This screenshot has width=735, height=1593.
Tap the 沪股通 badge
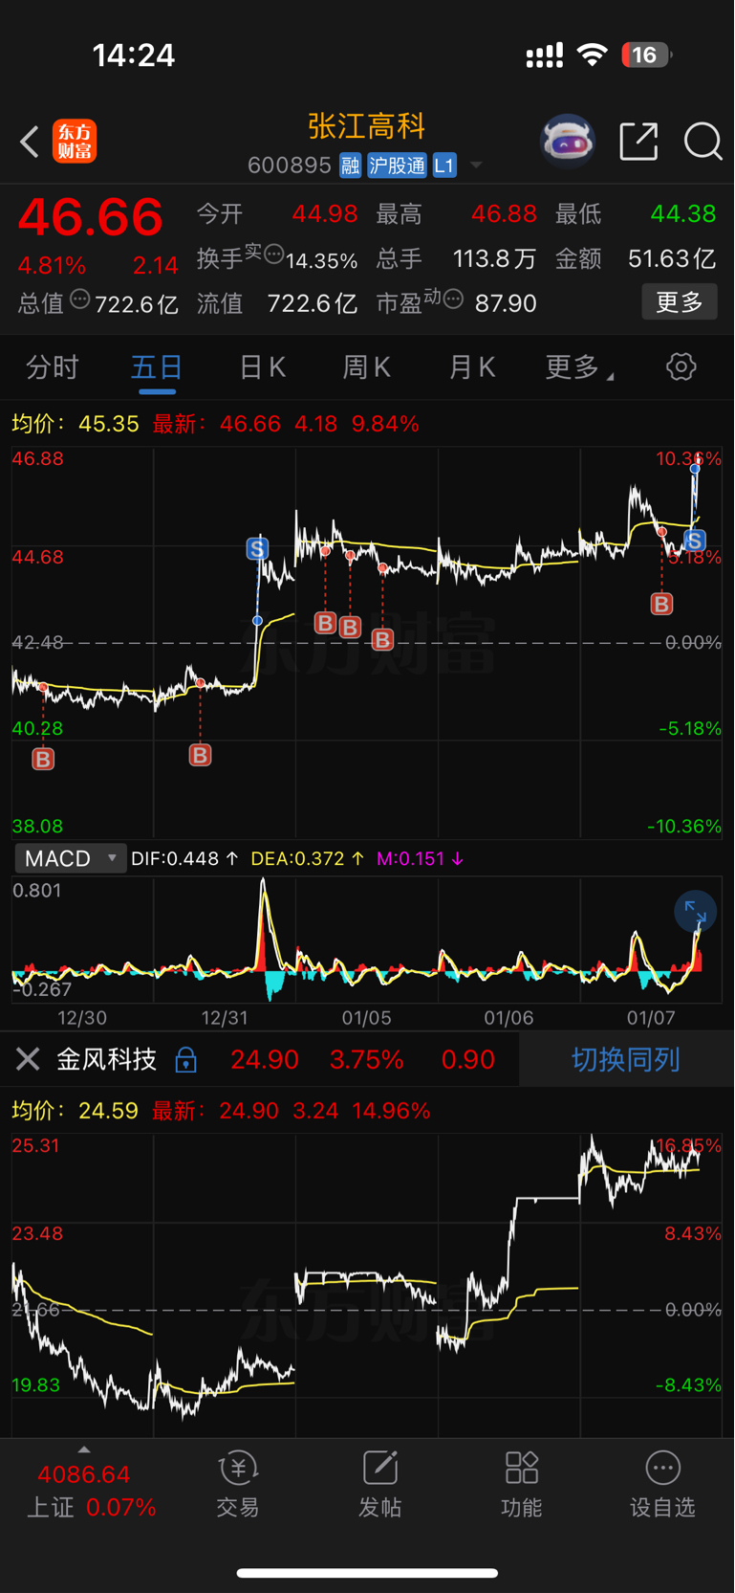coord(397,166)
